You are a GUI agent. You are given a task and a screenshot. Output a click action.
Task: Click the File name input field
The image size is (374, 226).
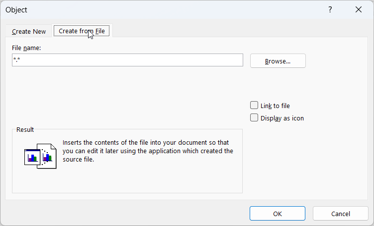pyautogui.click(x=127, y=60)
